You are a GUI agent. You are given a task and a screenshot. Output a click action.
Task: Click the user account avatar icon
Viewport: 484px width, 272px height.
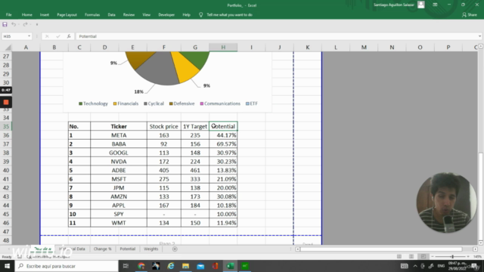pyautogui.click(x=421, y=5)
